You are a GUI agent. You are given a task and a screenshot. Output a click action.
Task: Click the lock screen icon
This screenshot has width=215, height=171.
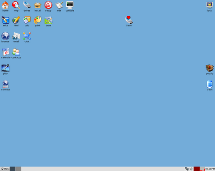(210, 5)
